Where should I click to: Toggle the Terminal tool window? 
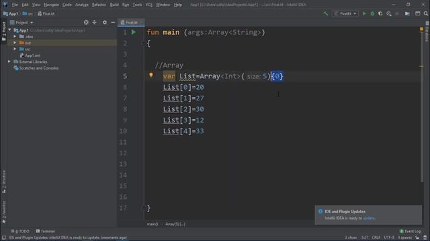coord(46,231)
